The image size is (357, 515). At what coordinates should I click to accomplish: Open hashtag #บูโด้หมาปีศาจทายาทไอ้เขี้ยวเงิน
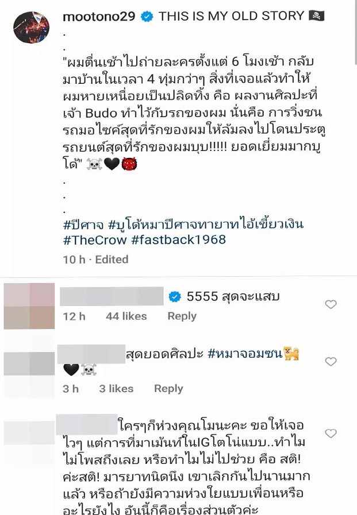(x=206, y=224)
